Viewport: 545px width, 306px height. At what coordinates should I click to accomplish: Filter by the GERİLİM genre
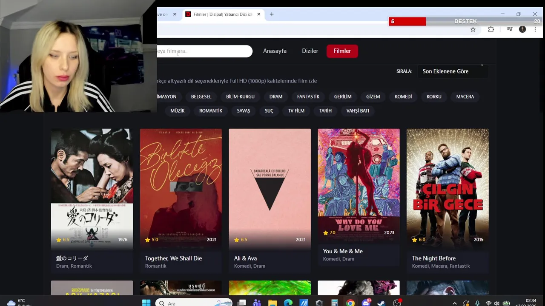click(x=343, y=96)
